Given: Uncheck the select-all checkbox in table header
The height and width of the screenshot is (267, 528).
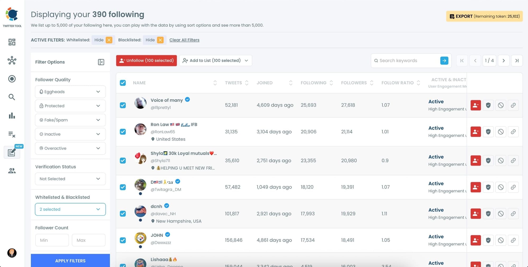Looking at the screenshot, I should click(123, 83).
